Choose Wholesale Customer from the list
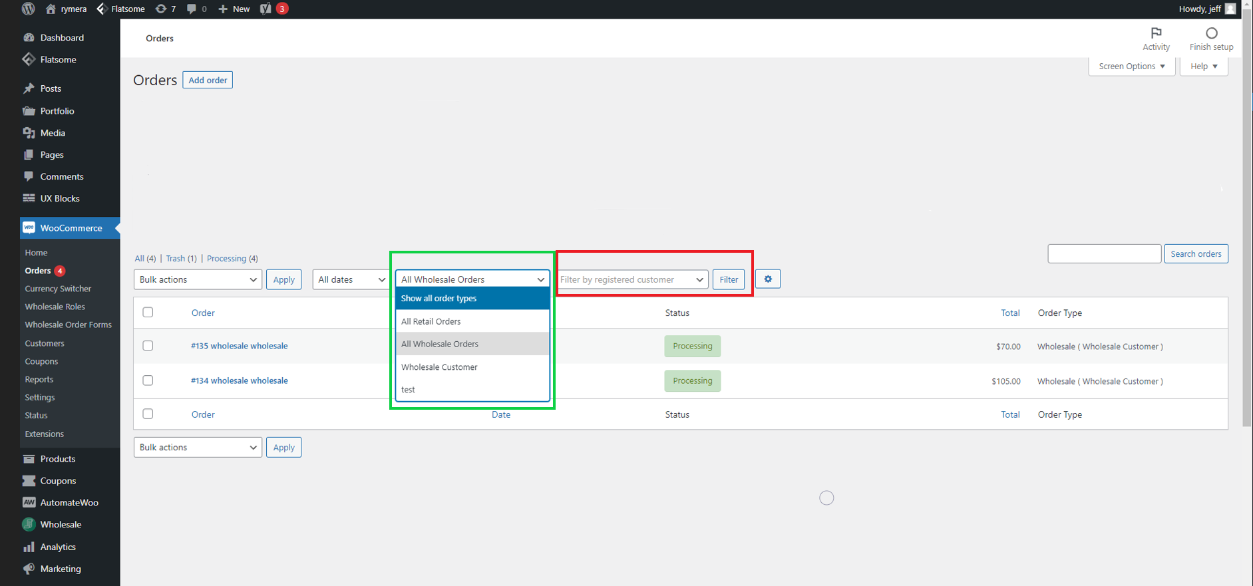 point(439,367)
